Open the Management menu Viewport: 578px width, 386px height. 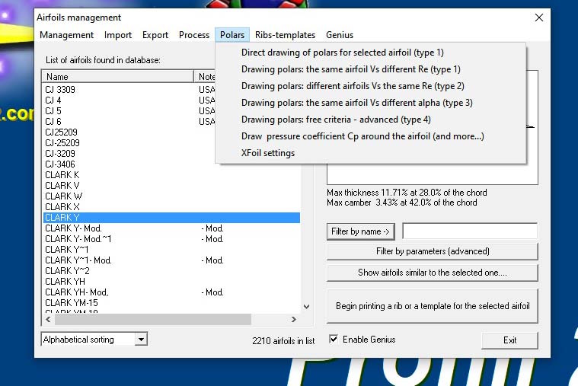66,35
